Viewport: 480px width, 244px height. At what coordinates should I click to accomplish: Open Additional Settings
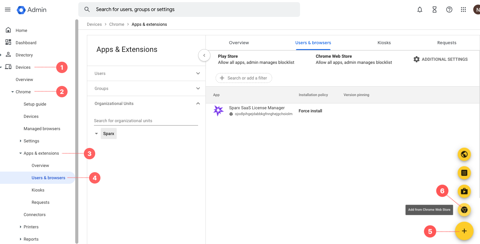point(440,59)
